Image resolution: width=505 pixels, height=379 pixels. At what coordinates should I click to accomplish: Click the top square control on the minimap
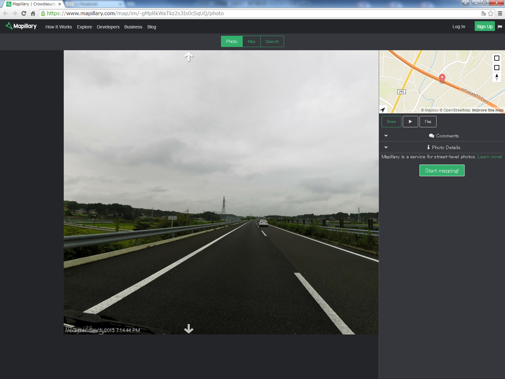point(497,58)
